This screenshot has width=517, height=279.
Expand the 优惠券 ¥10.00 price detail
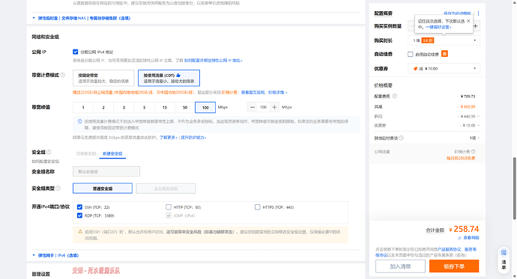(x=479, y=126)
